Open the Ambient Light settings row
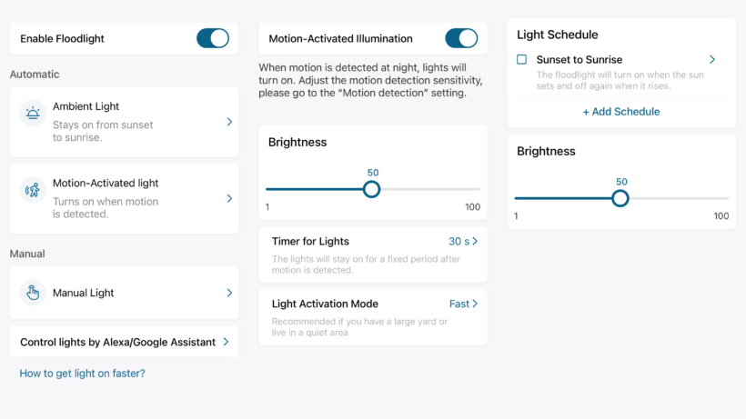Screen dimensions: 746x419 [x=124, y=122]
